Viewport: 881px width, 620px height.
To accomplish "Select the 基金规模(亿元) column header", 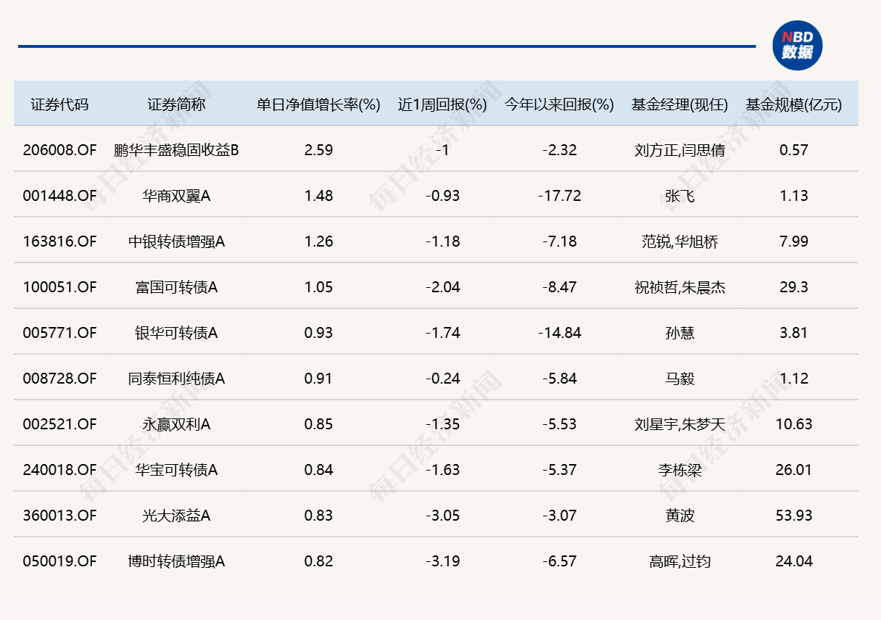I will coord(794,104).
